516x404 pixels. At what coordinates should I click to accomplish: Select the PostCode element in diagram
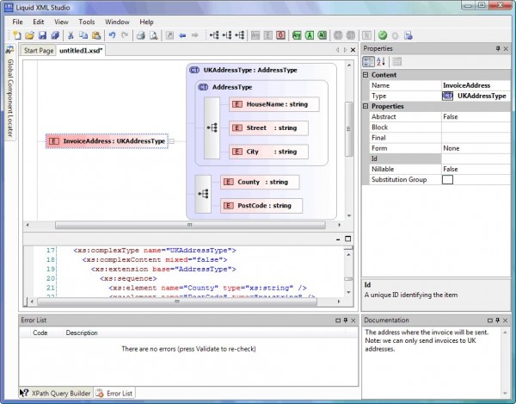tap(261, 205)
